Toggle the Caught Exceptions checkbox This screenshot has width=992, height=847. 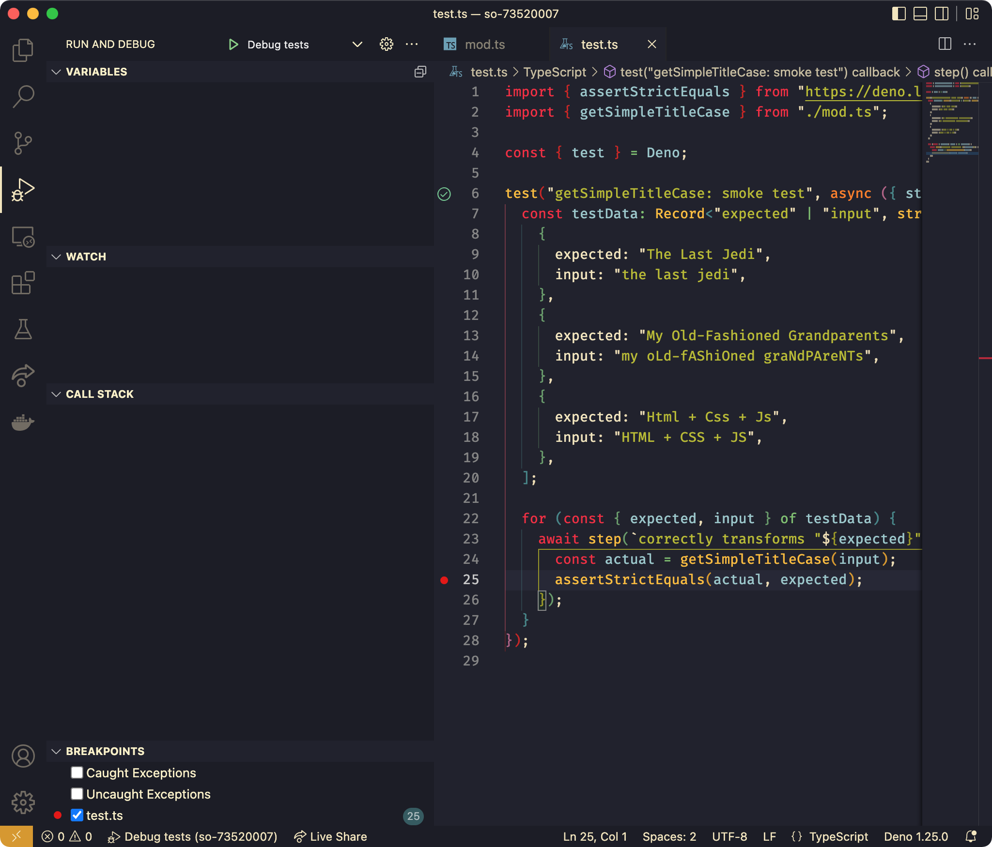click(x=76, y=771)
